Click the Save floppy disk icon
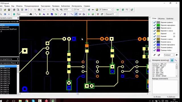Screen dimensions: 182x102 (x=9, y=10)
